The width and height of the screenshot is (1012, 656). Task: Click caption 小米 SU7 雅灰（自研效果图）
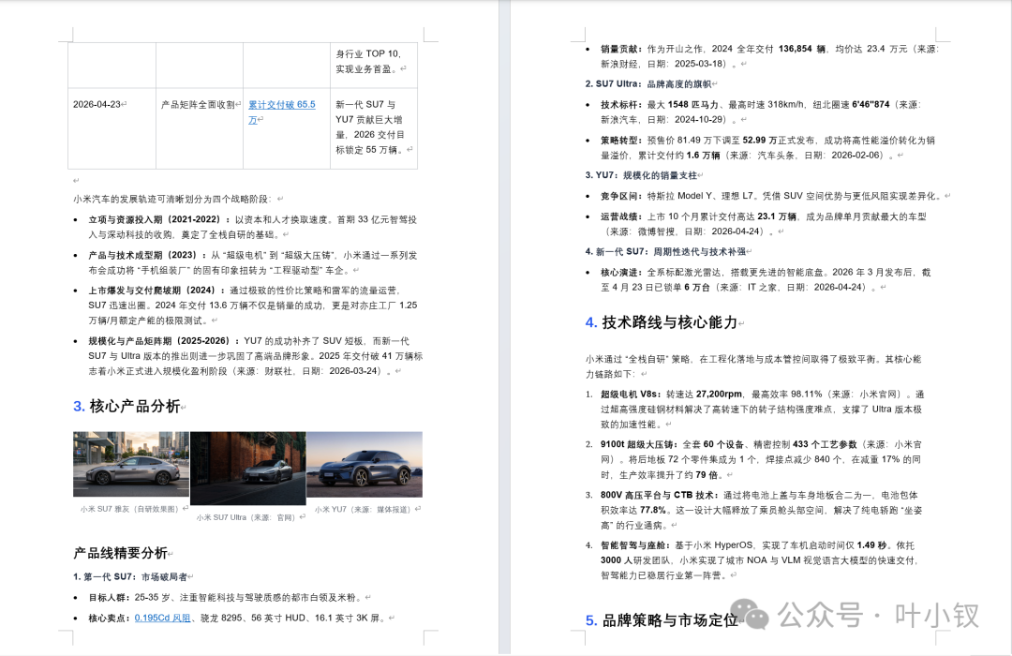129,509
